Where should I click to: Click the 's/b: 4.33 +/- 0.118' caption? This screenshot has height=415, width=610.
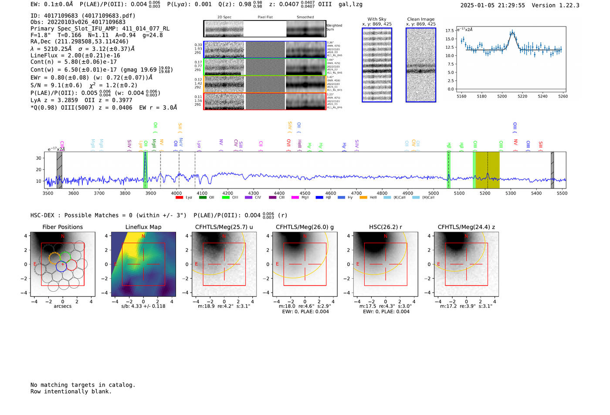(143, 306)
